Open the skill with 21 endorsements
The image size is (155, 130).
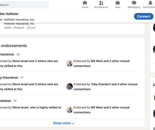[x=12, y=77]
